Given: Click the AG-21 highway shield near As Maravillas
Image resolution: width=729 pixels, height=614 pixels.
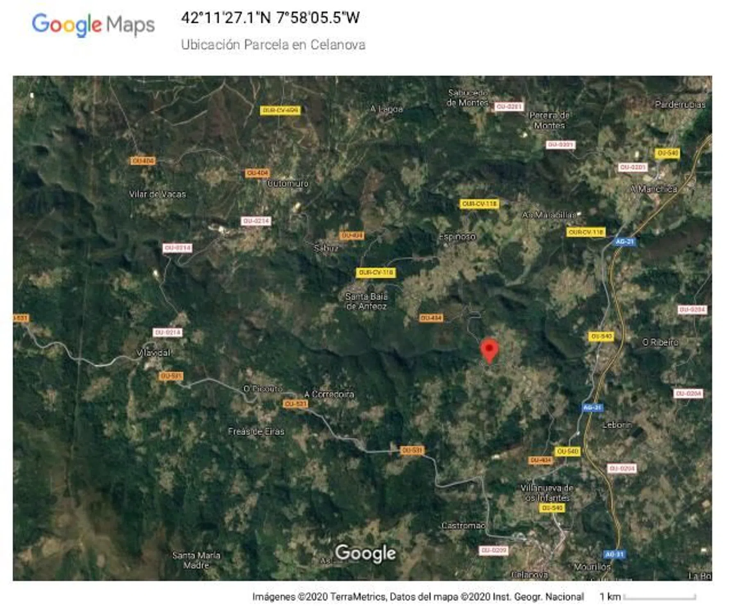Looking at the screenshot, I should [x=625, y=242].
